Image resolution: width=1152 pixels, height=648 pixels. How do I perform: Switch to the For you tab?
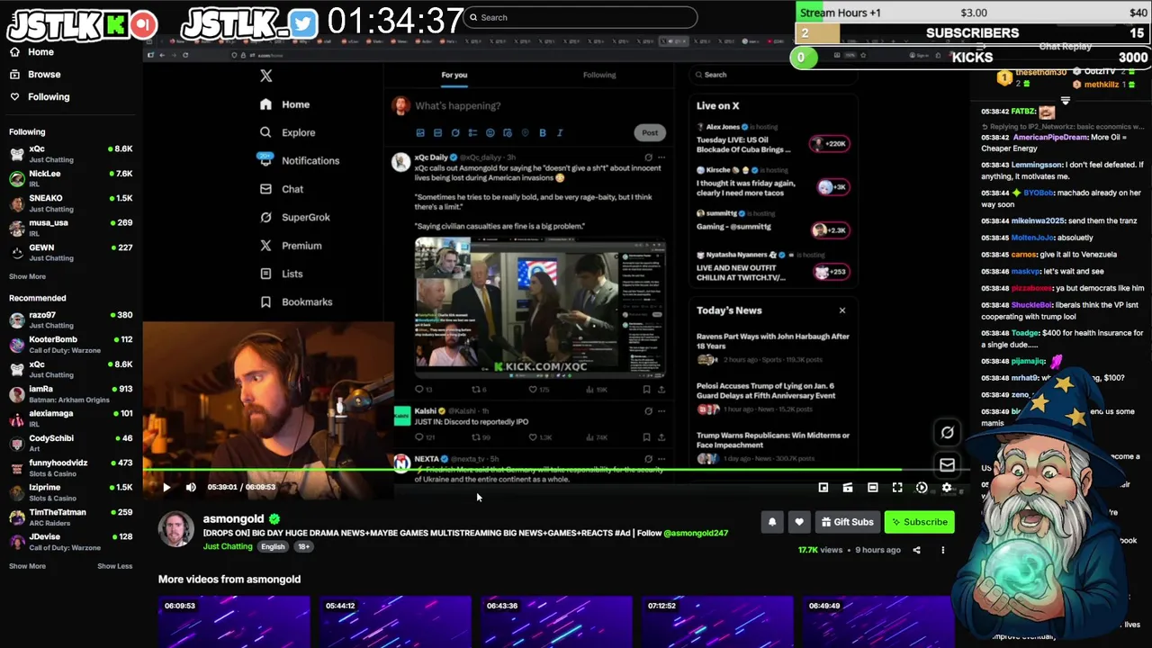coord(454,75)
